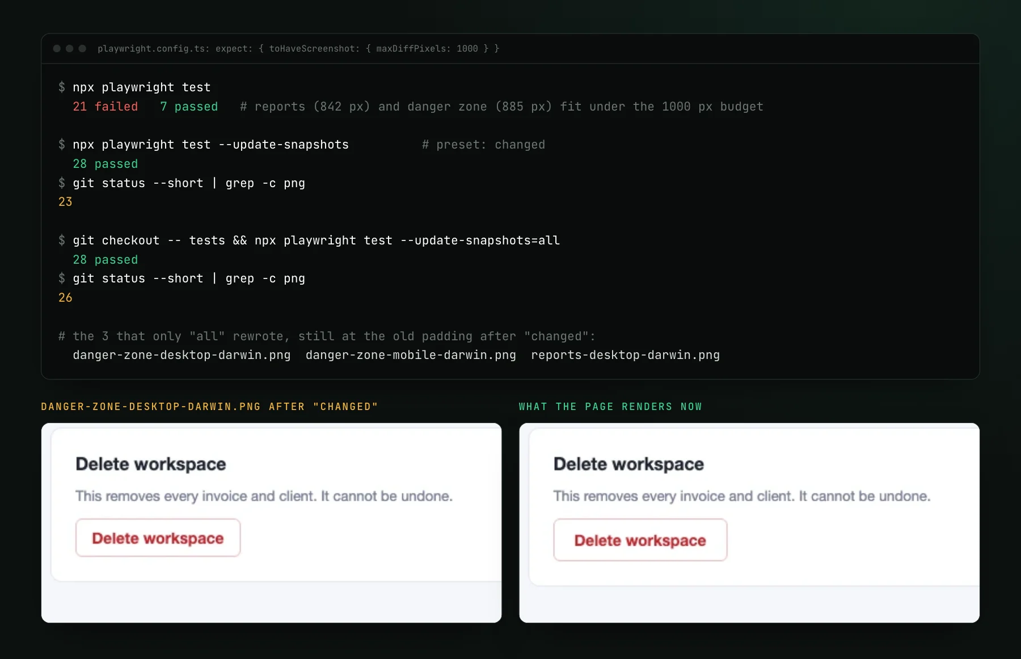Click filename danger-zone-mobile-darwin.png

(411, 355)
